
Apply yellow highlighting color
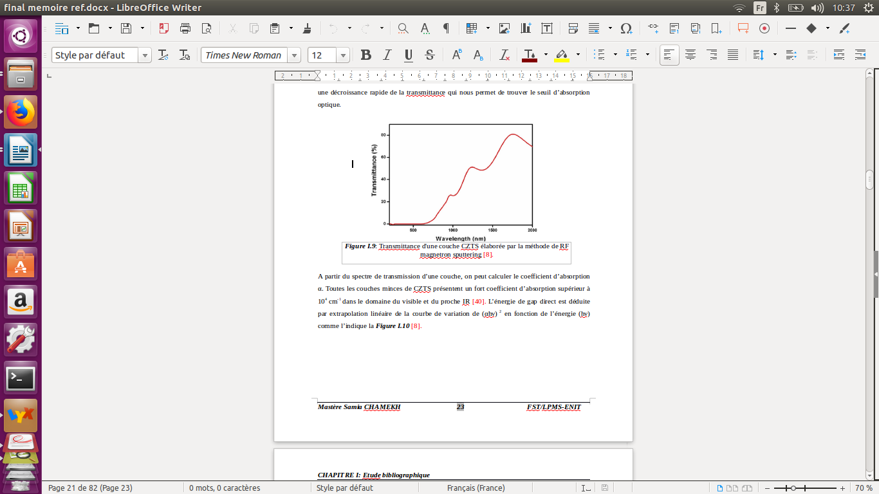coord(562,55)
